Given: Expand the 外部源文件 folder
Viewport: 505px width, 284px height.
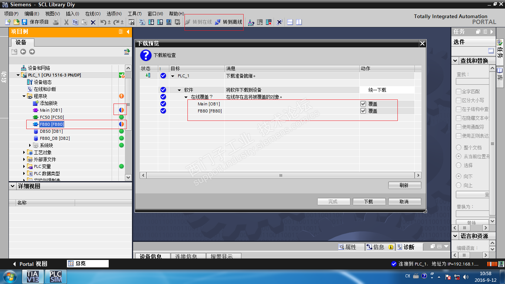Looking at the screenshot, I should (x=24, y=159).
